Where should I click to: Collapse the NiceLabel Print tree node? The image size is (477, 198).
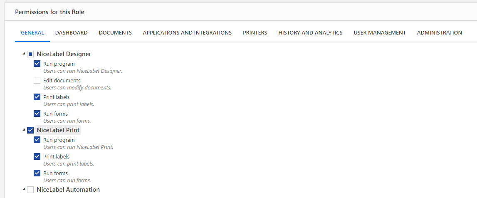point(24,130)
